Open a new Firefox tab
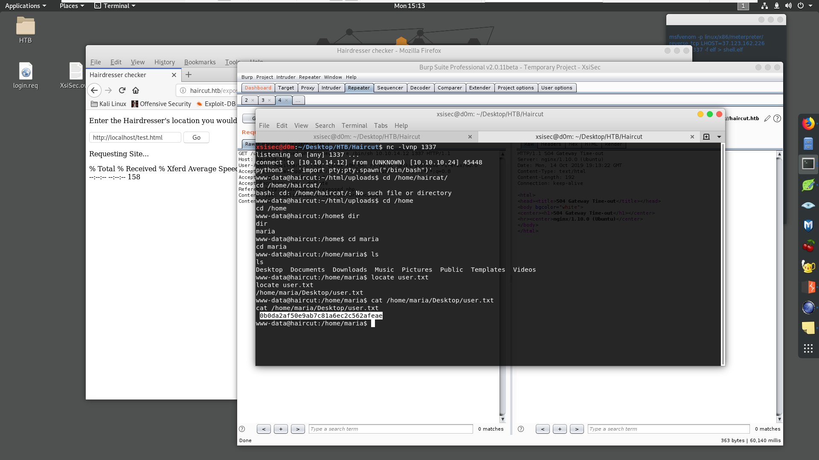The height and width of the screenshot is (460, 819). (189, 75)
